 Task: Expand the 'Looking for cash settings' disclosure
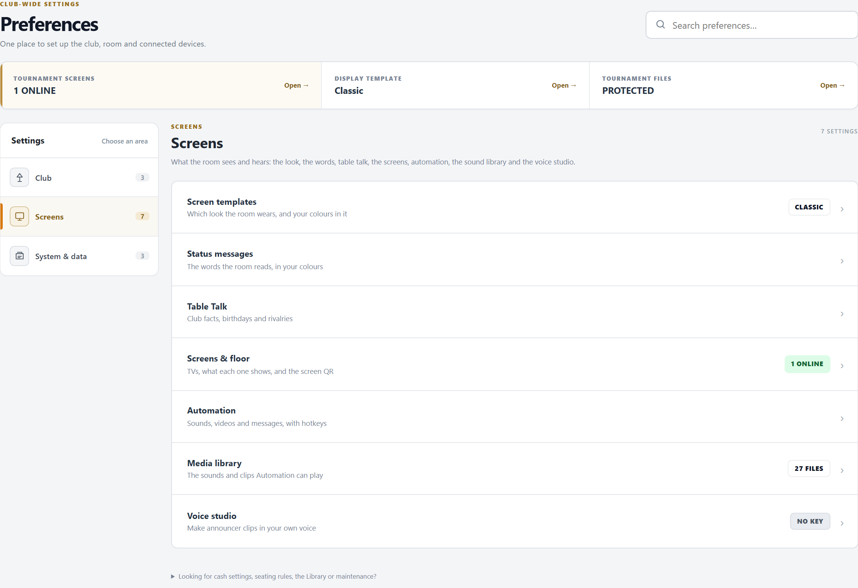[274, 576]
